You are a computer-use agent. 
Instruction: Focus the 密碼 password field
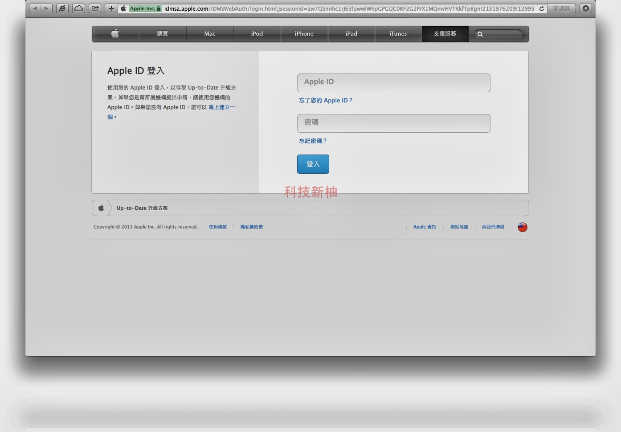(x=394, y=123)
